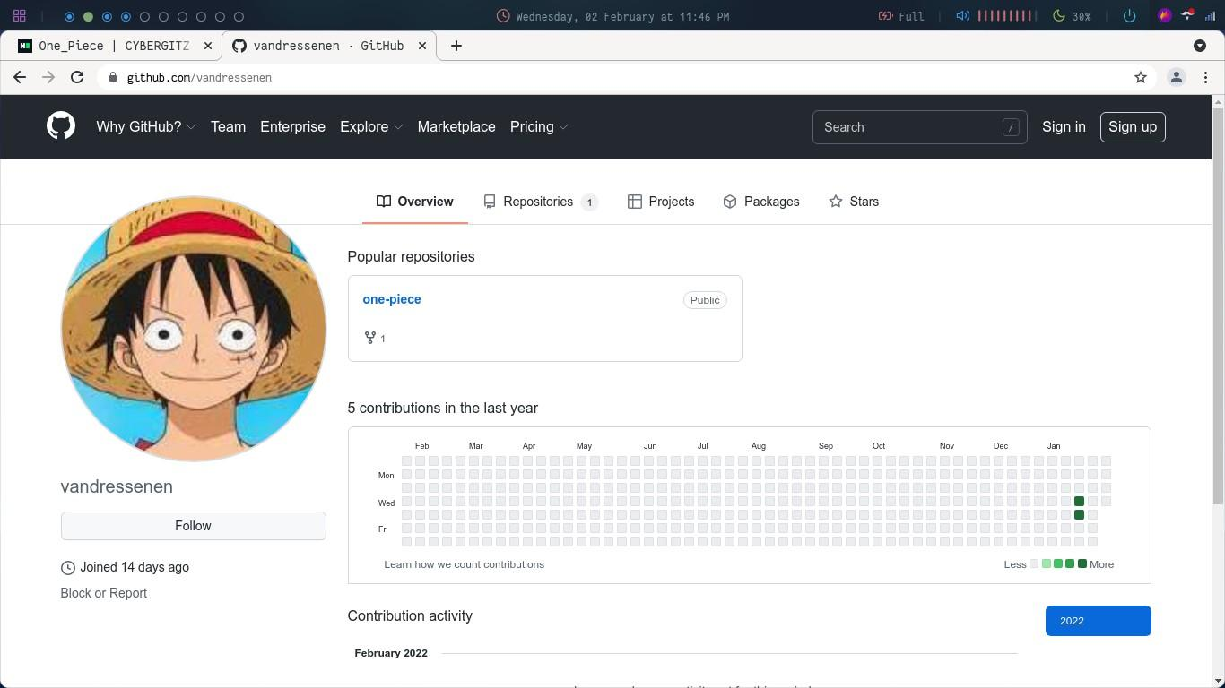Switch to the Projects tab

(661, 202)
